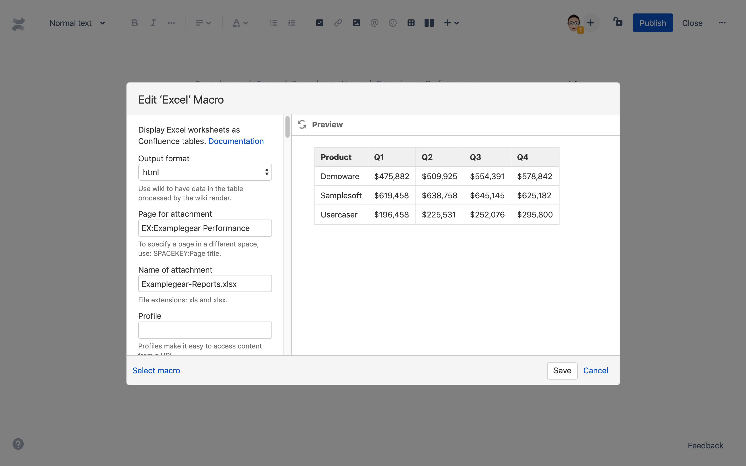Click the bulleted list icon

273,23
